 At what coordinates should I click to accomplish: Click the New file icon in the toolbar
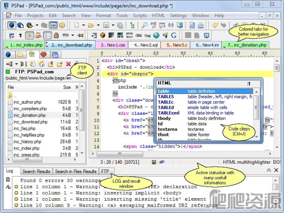[77, 25]
